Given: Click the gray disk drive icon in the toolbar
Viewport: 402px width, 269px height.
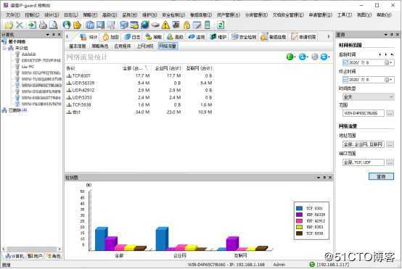Looking at the screenshot, I should point(155,25).
